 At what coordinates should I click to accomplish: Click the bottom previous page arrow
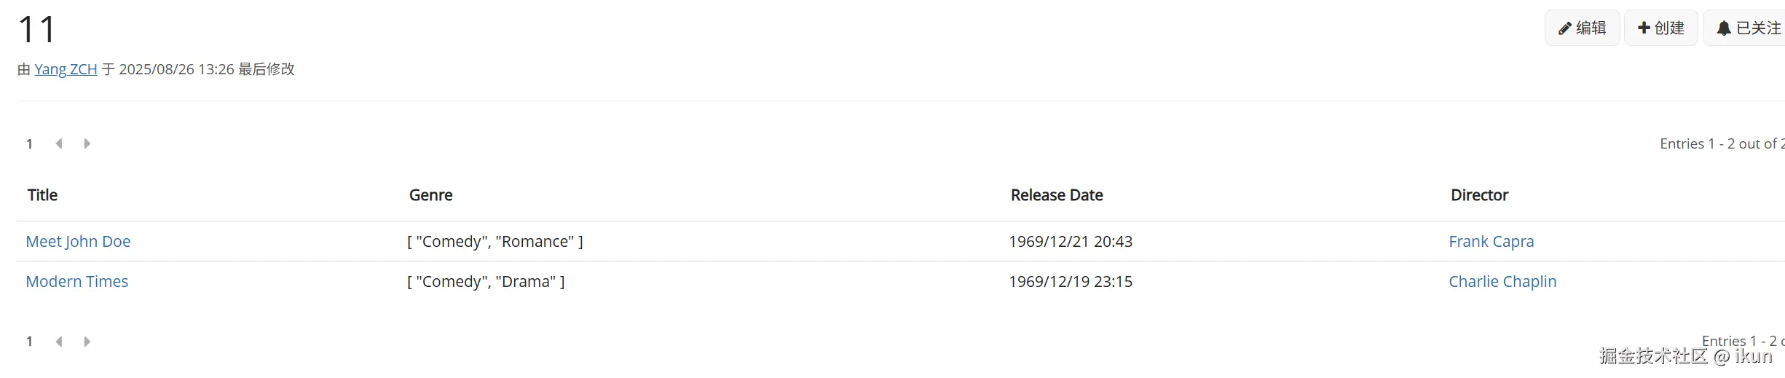coord(59,342)
